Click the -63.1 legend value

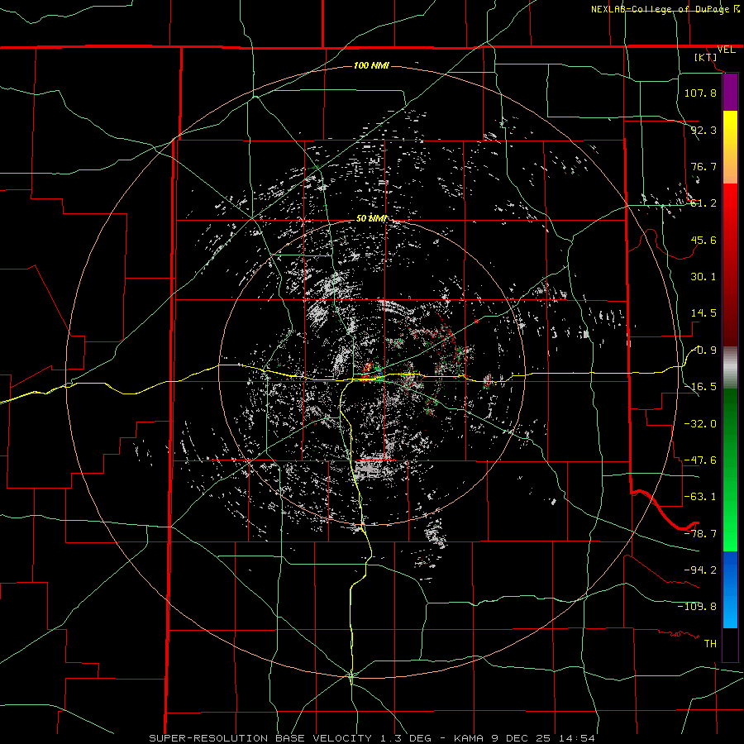[700, 497]
